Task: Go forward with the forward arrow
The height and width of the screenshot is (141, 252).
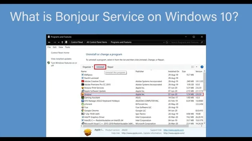Action: pyautogui.click(x=55, y=42)
